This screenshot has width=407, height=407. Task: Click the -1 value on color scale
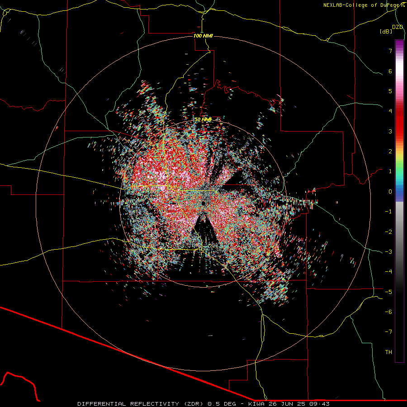(388, 212)
